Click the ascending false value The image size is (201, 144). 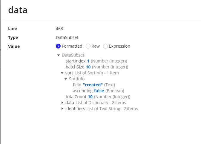click(99, 91)
